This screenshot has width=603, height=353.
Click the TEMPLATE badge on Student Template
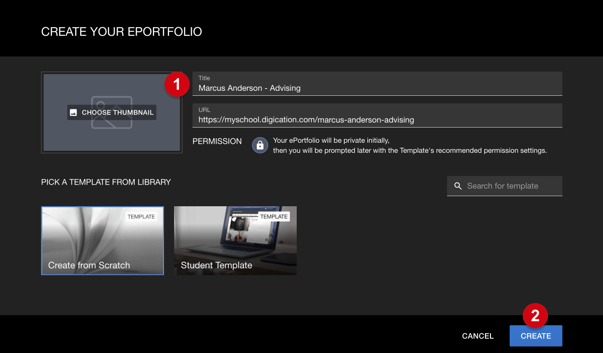(274, 216)
